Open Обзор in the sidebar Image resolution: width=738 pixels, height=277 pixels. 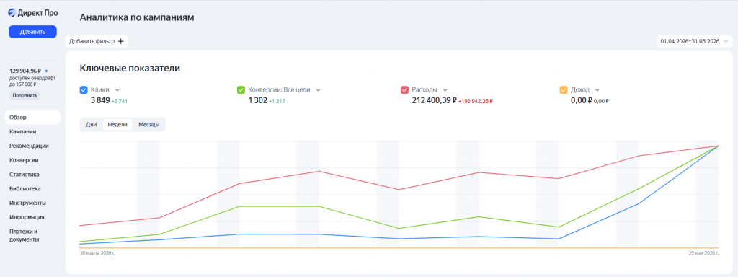pos(32,118)
